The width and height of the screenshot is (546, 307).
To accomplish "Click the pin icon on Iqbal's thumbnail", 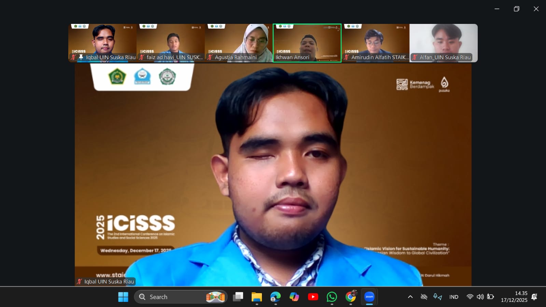I will (x=81, y=57).
